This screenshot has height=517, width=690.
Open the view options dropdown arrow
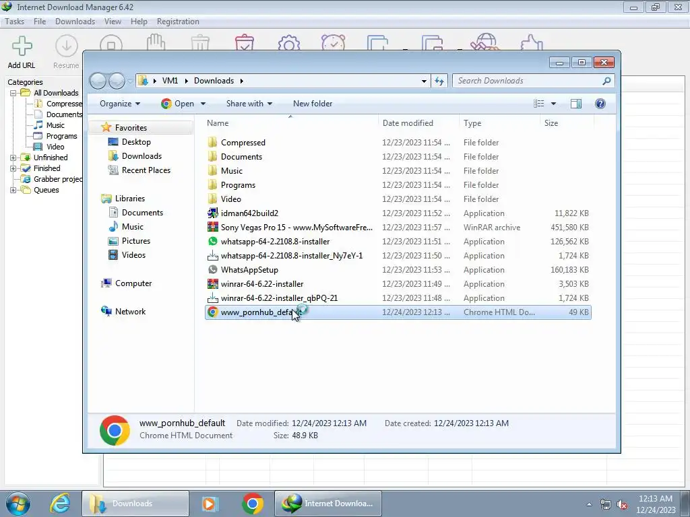(x=554, y=104)
